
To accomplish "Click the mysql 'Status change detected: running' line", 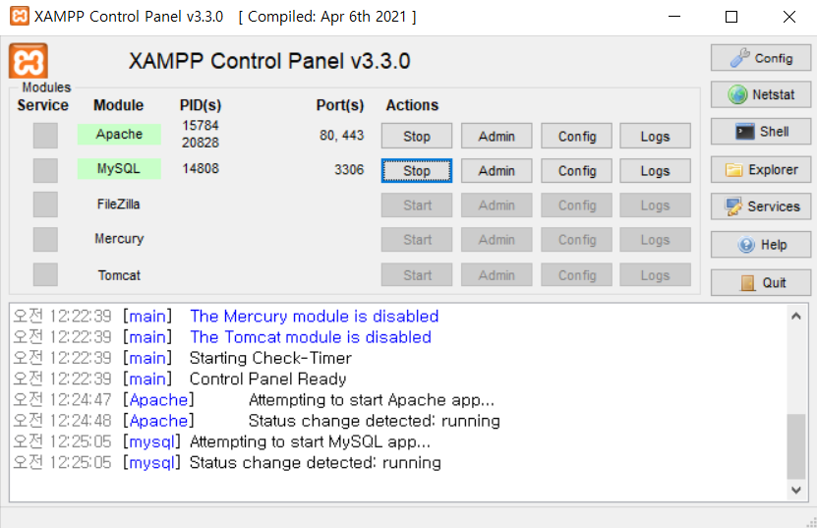I will (316, 463).
